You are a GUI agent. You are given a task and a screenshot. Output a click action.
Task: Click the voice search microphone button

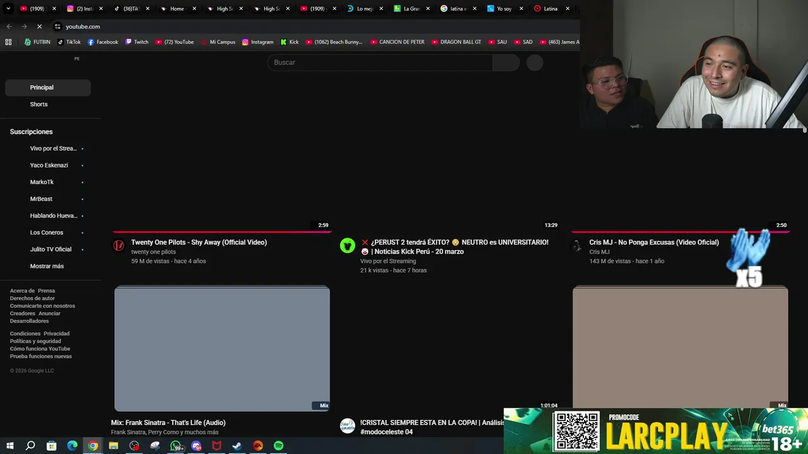tap(535, 62)
